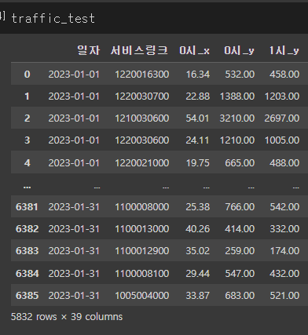Click row index 3
This screenshot has height=335, width=308.
[27, 140]
